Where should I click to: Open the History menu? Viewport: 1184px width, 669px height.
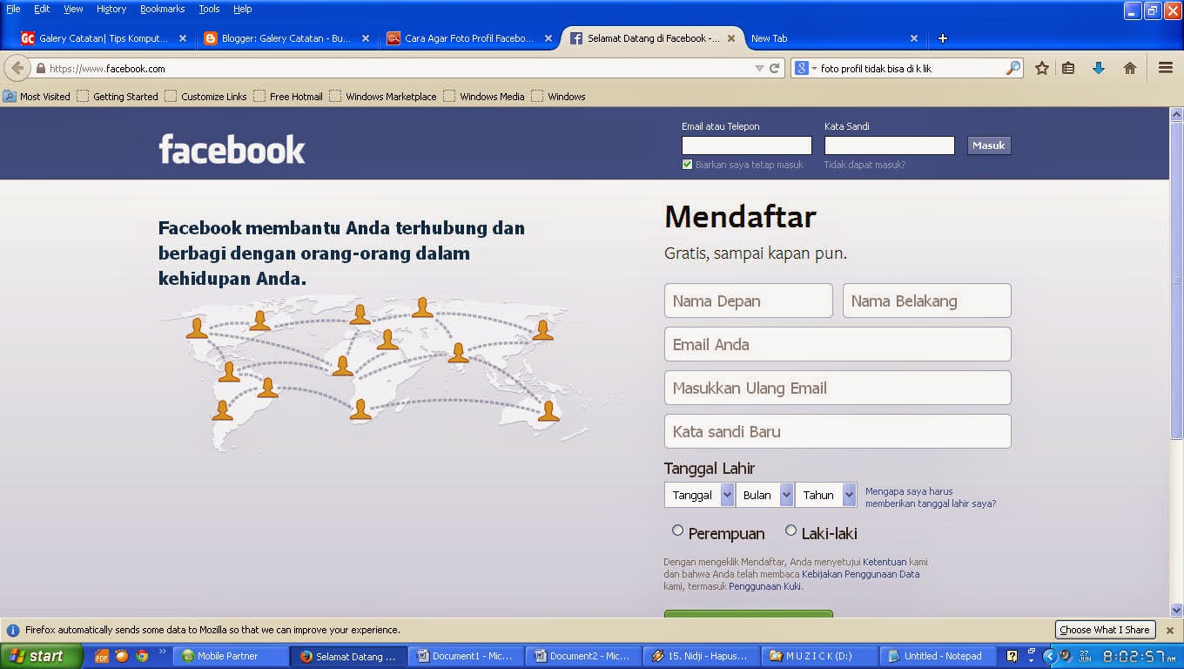point(111,9)
